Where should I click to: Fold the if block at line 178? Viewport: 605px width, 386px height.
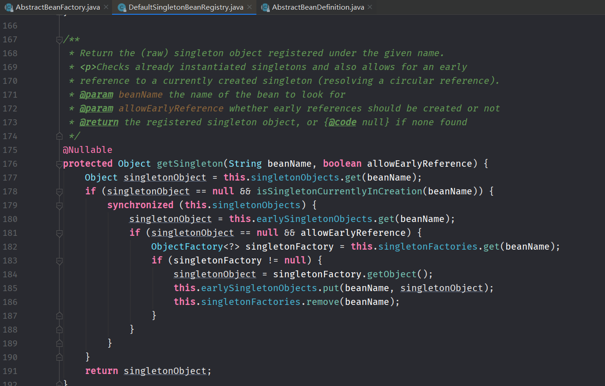point(59,192)
